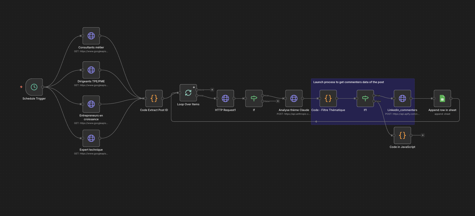Open the Expert technique request node

(91, 138)
